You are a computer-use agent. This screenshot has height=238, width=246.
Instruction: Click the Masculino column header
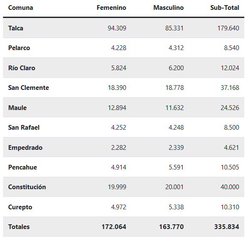[168, 8]
